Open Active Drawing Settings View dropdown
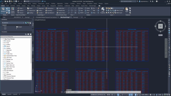 [16, 37]
